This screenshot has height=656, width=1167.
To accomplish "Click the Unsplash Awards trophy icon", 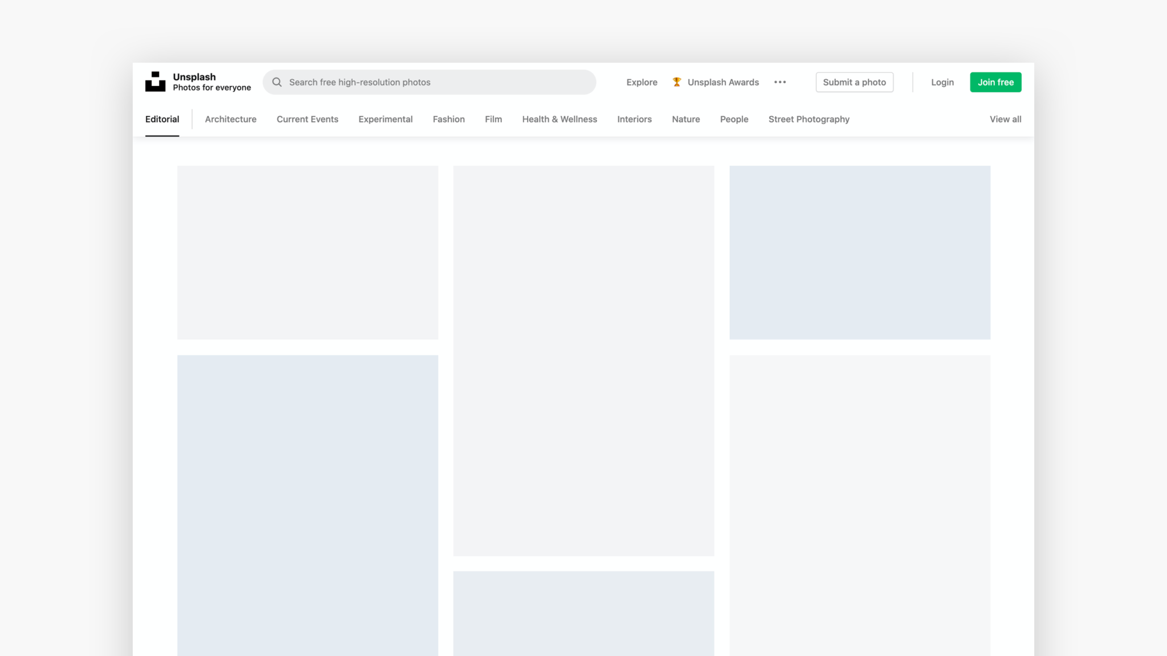I will [x=676, y=82].
